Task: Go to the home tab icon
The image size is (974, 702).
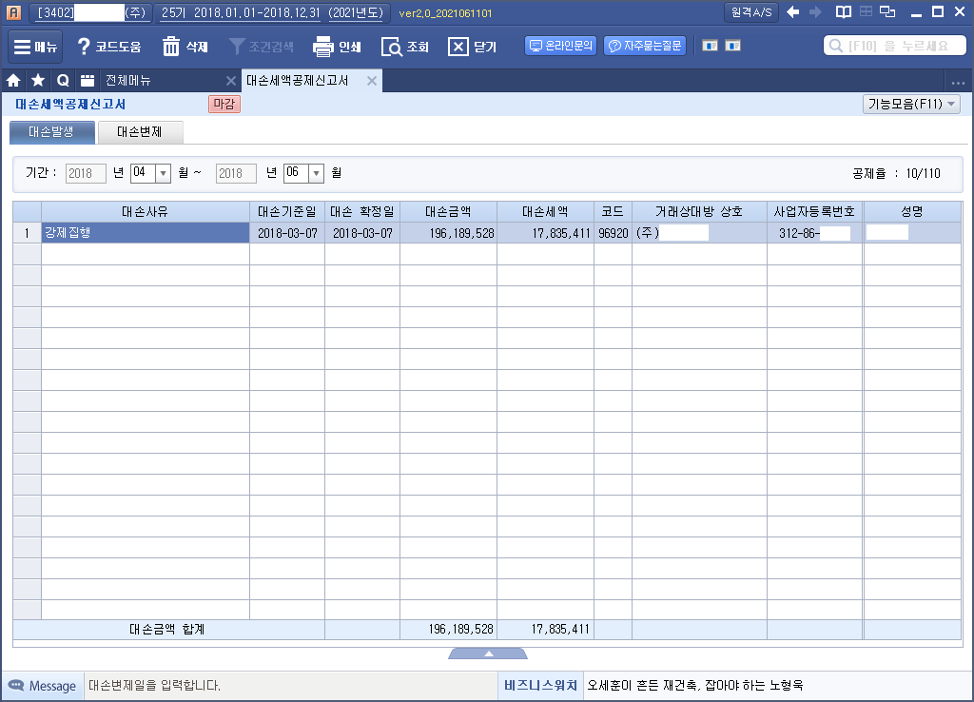Action: click(13, 80)
